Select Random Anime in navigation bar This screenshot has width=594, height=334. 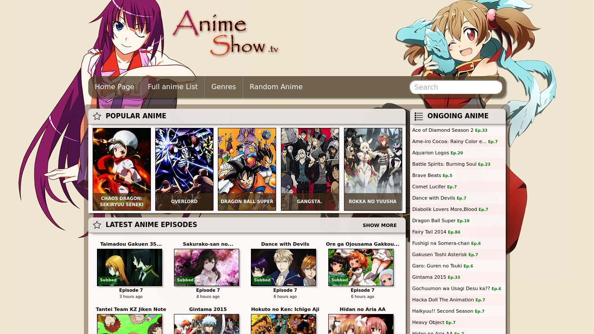click(x=276, y=87)
